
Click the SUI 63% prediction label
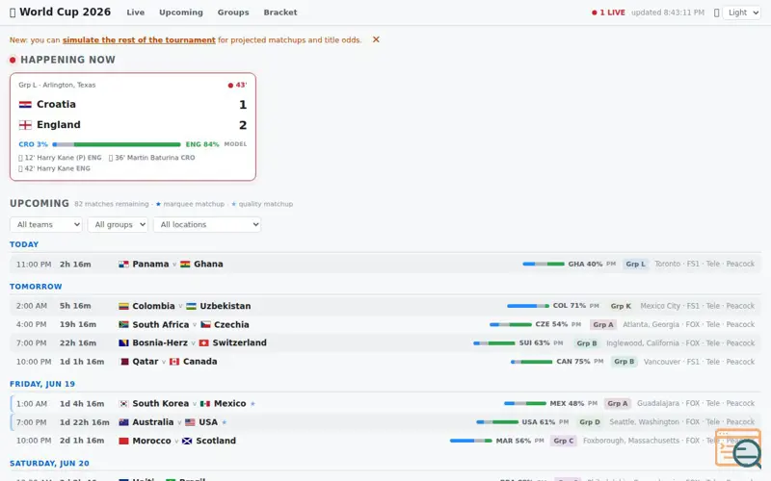point(535,343)
